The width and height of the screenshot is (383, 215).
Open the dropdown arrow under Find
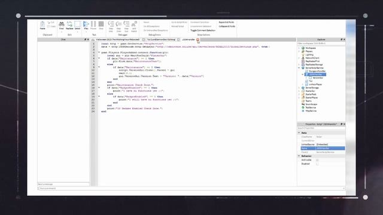61,32
